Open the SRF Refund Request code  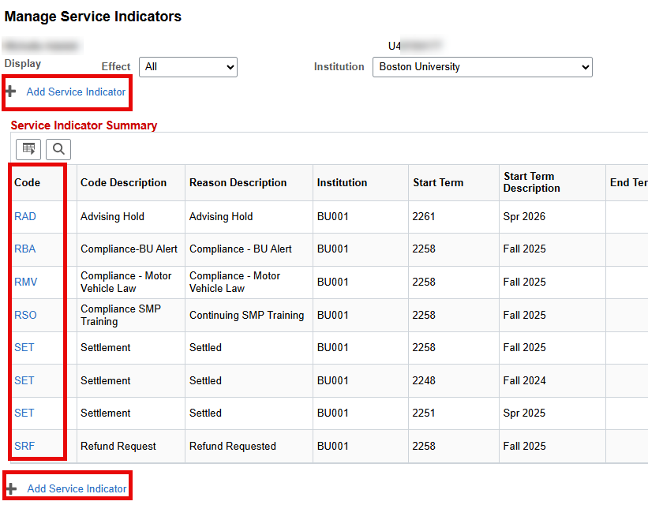(x=24, y=446)
